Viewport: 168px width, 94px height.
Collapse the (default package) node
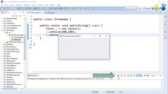pos(7,35)
